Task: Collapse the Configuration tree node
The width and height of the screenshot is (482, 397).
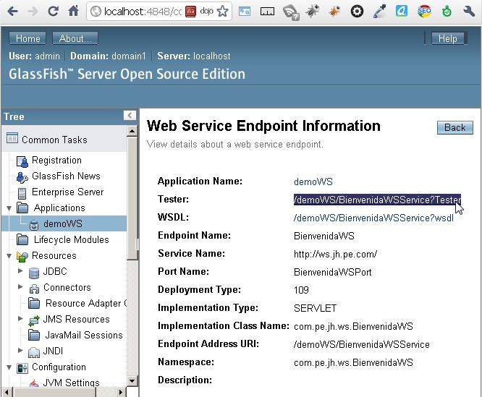Action: click(x=9, y=367)
